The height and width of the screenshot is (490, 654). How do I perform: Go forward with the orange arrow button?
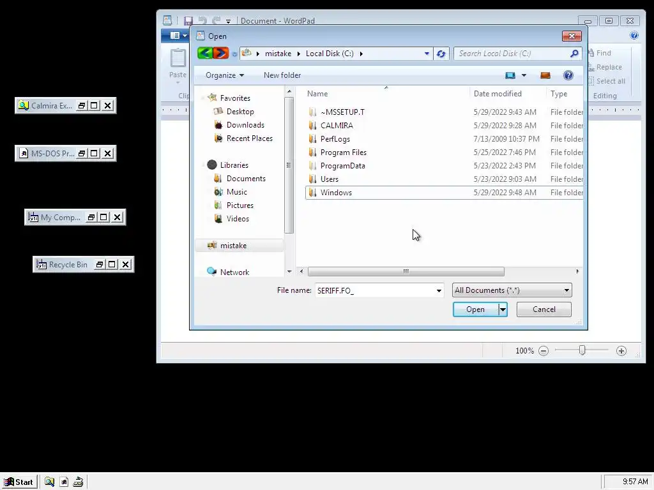220,54
